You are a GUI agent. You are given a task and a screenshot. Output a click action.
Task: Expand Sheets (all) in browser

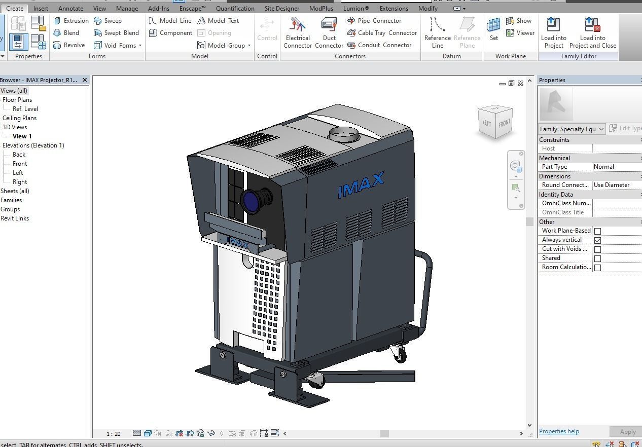pyautogui.click(x=15, y=191)
